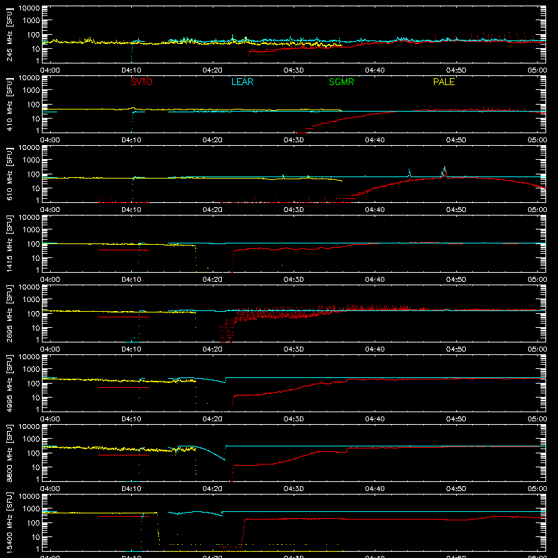Click 04:20 time label under 4995 MHz plot
This screenshot has height=558, width=558.
(x=213, y=419)
